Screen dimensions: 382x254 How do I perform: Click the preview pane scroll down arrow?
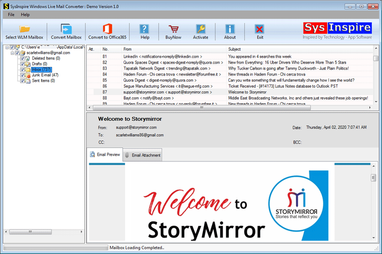pyautogui.click(x=373, y=238)
